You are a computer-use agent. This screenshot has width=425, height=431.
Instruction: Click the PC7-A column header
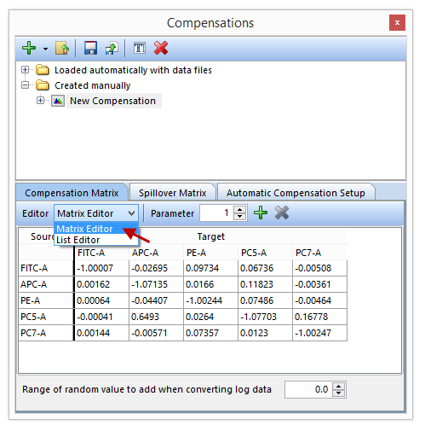(319, 253)
